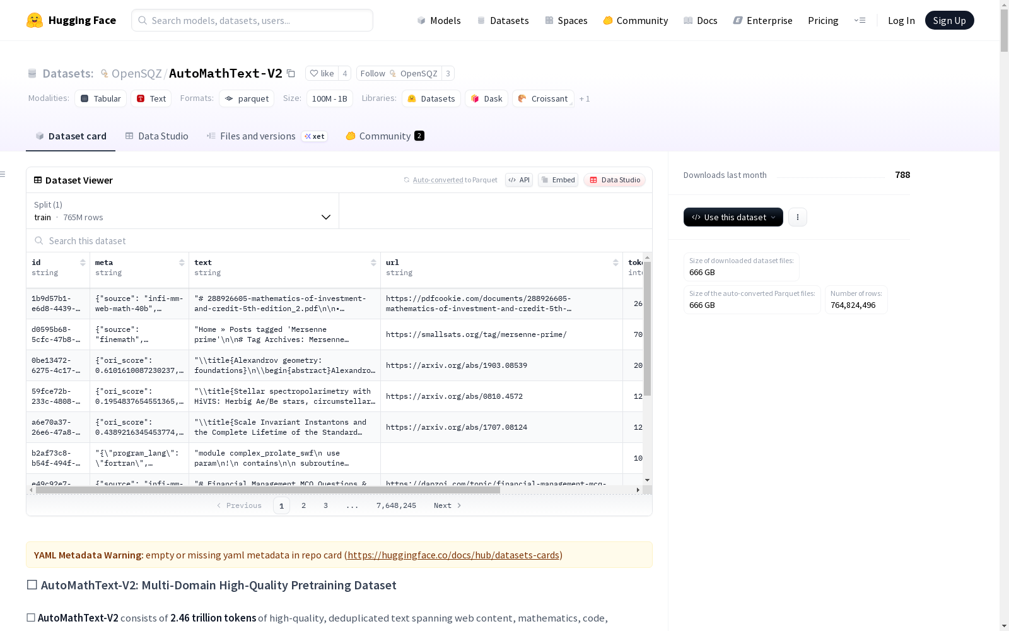Screen dimensions: 1009x631
Task: Switch to the Data Studio tab
Action: [157, 136]
